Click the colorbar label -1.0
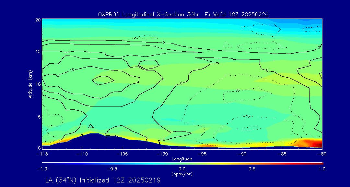 click(x=42, y=169)
